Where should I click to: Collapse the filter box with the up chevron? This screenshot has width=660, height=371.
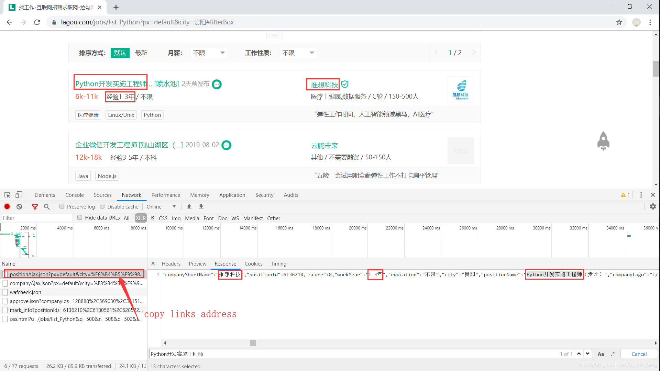274,35
